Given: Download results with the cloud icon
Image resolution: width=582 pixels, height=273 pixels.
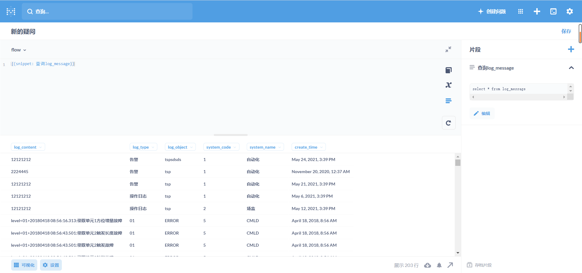Looking at the screenshot, I should [x=428, y=265].
